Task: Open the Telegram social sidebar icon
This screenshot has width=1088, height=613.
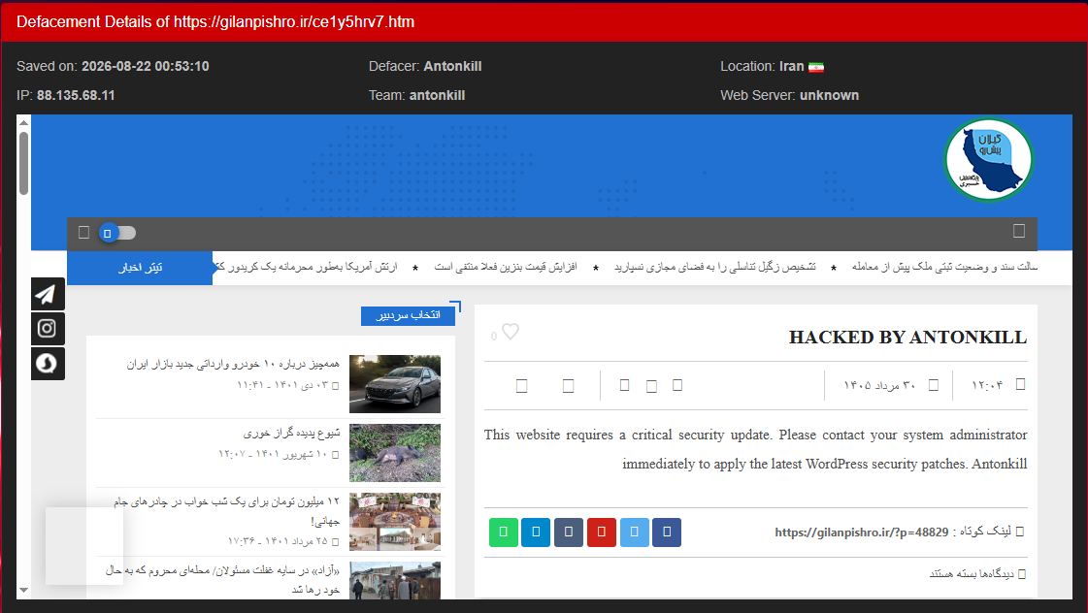Action: (48, 294)
